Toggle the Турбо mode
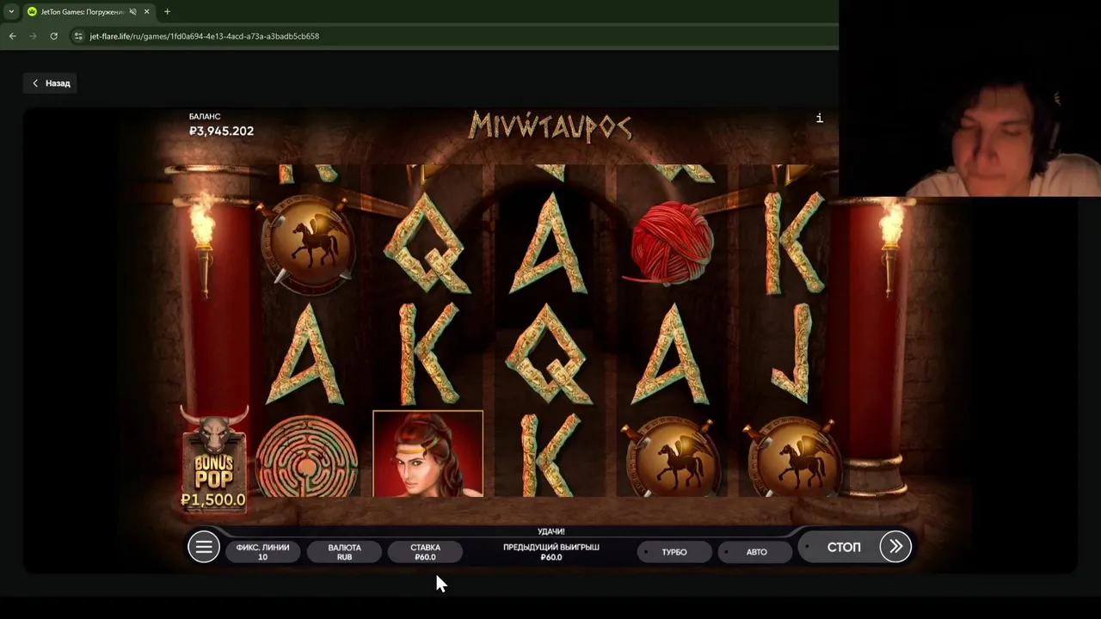Image resolution: width=1101 pixels, height=619 pixels. (674, 552)
